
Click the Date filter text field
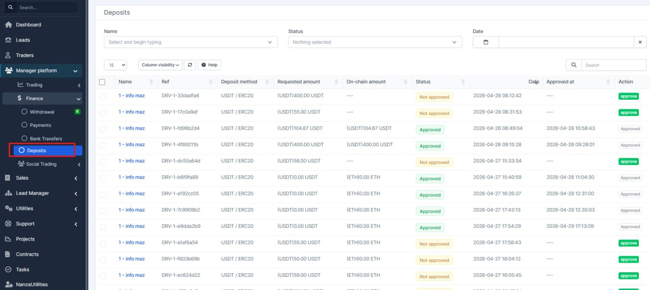[566, 43]
